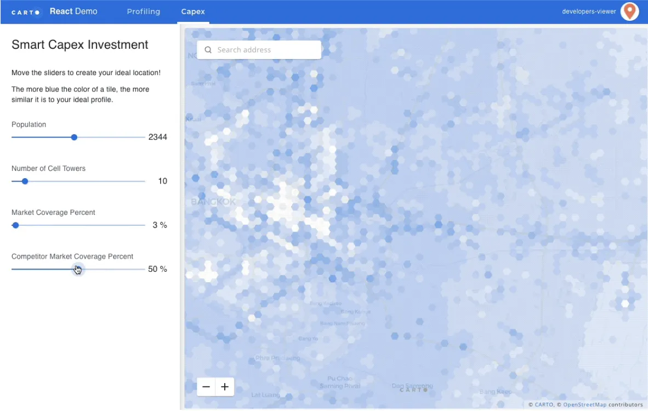Click the BANGKOK label on the map
Screen dimensions: 648x411
click(213, 202)
